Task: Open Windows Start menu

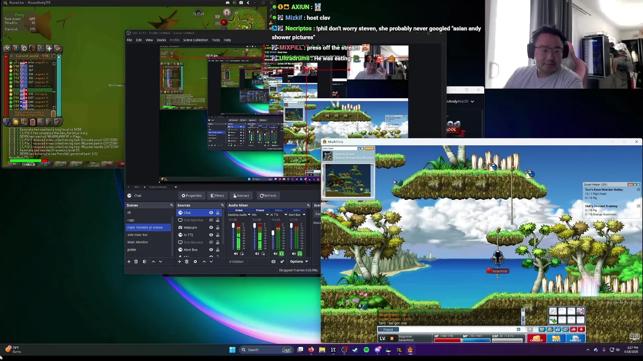Action: coord(232,349)
